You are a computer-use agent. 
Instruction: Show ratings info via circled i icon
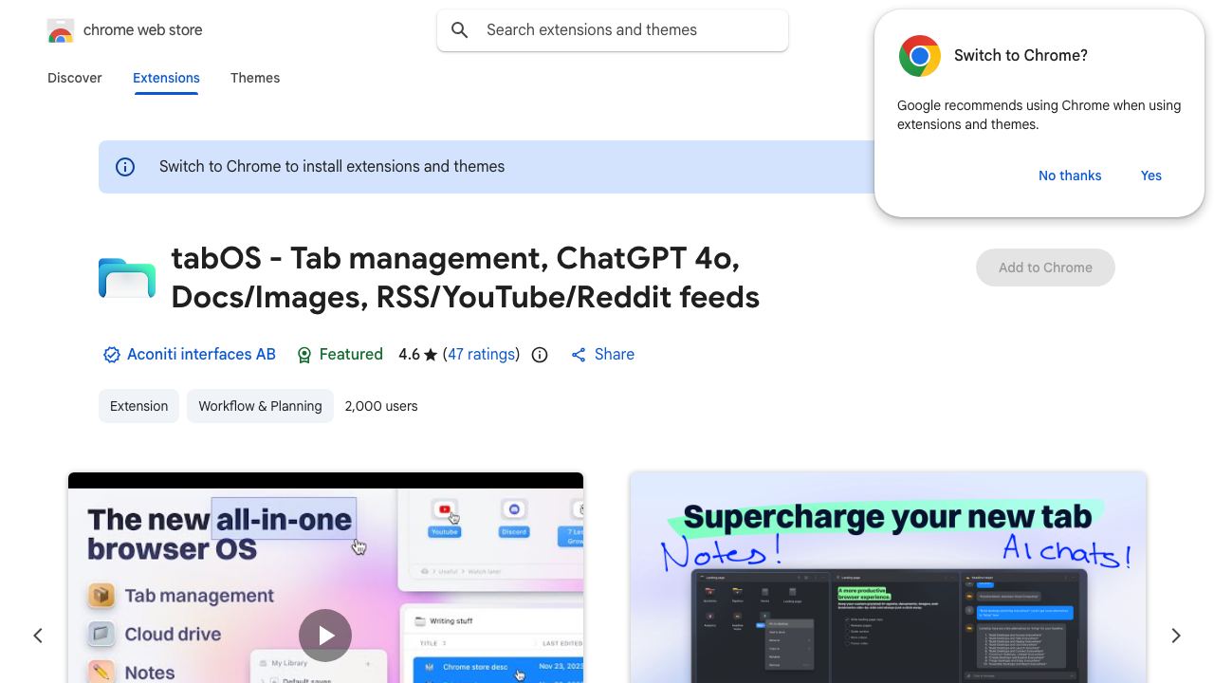[540, 355]
